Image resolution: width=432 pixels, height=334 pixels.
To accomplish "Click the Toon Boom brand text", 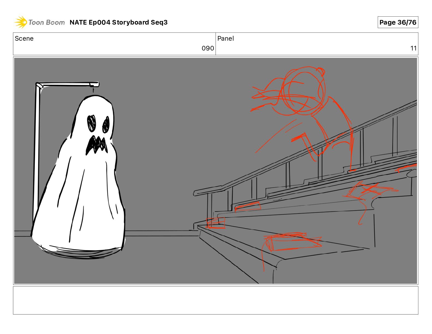I will pyautogui.click(x=47, y=22).
